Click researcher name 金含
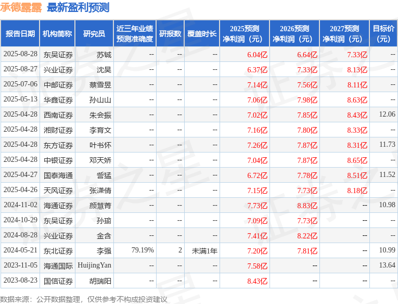The height and width of the screenshot is (304, 398). [x=104, y=236]
